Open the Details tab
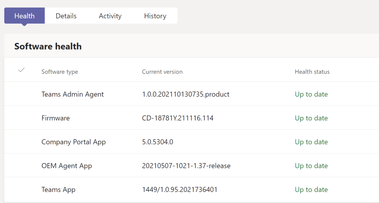This screenshot has height=203, width=379. click(x=66, y=16)
